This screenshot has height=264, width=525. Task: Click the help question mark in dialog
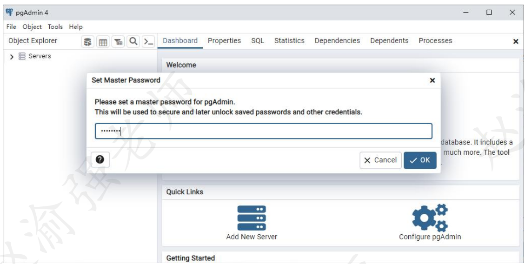(100, 159)
